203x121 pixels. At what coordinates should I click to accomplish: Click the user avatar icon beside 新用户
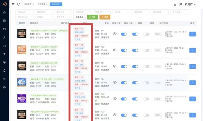pos(181,4)
